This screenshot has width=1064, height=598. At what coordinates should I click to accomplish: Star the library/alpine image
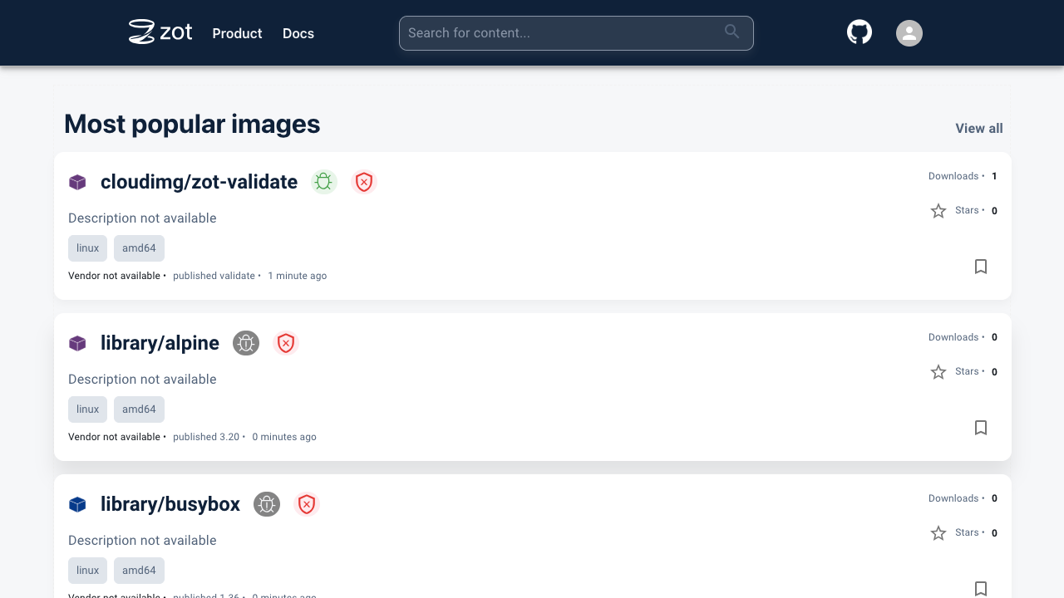click(938, 372)
